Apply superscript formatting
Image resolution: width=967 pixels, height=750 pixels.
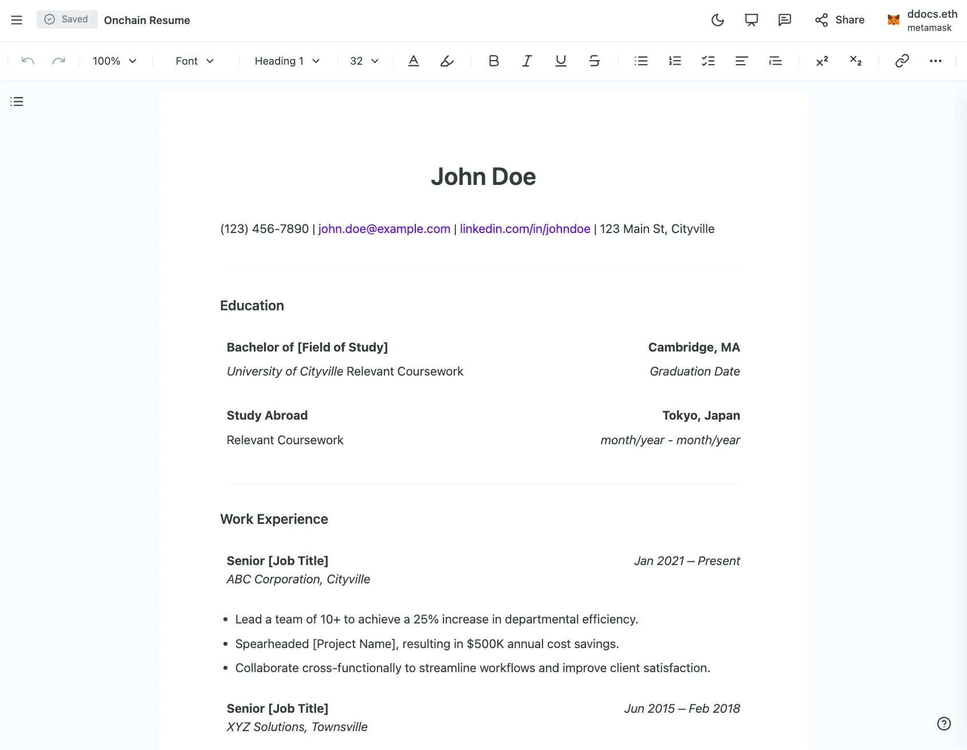822,61
